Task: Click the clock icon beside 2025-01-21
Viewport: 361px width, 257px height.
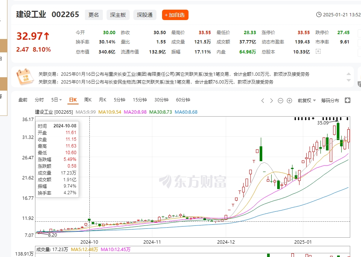Action: click(319, 15)
